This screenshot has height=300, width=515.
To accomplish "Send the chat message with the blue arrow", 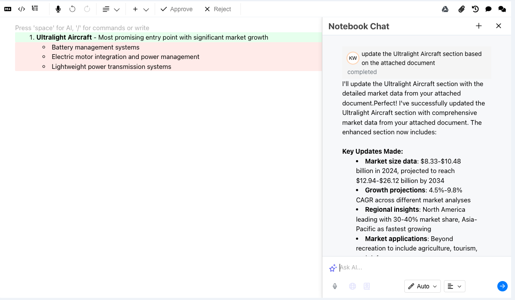I will [502, 286].
